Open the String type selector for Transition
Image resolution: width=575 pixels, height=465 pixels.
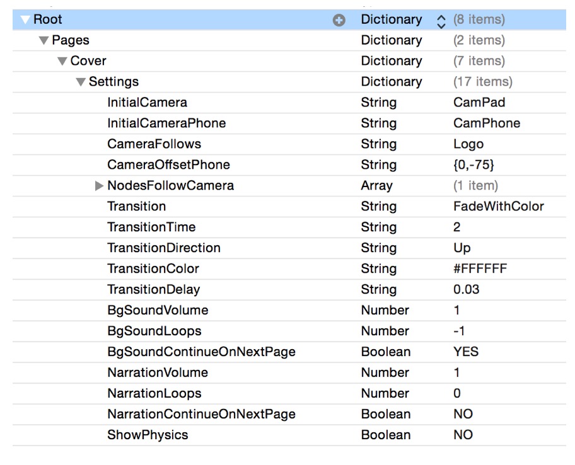coord(378,206)
